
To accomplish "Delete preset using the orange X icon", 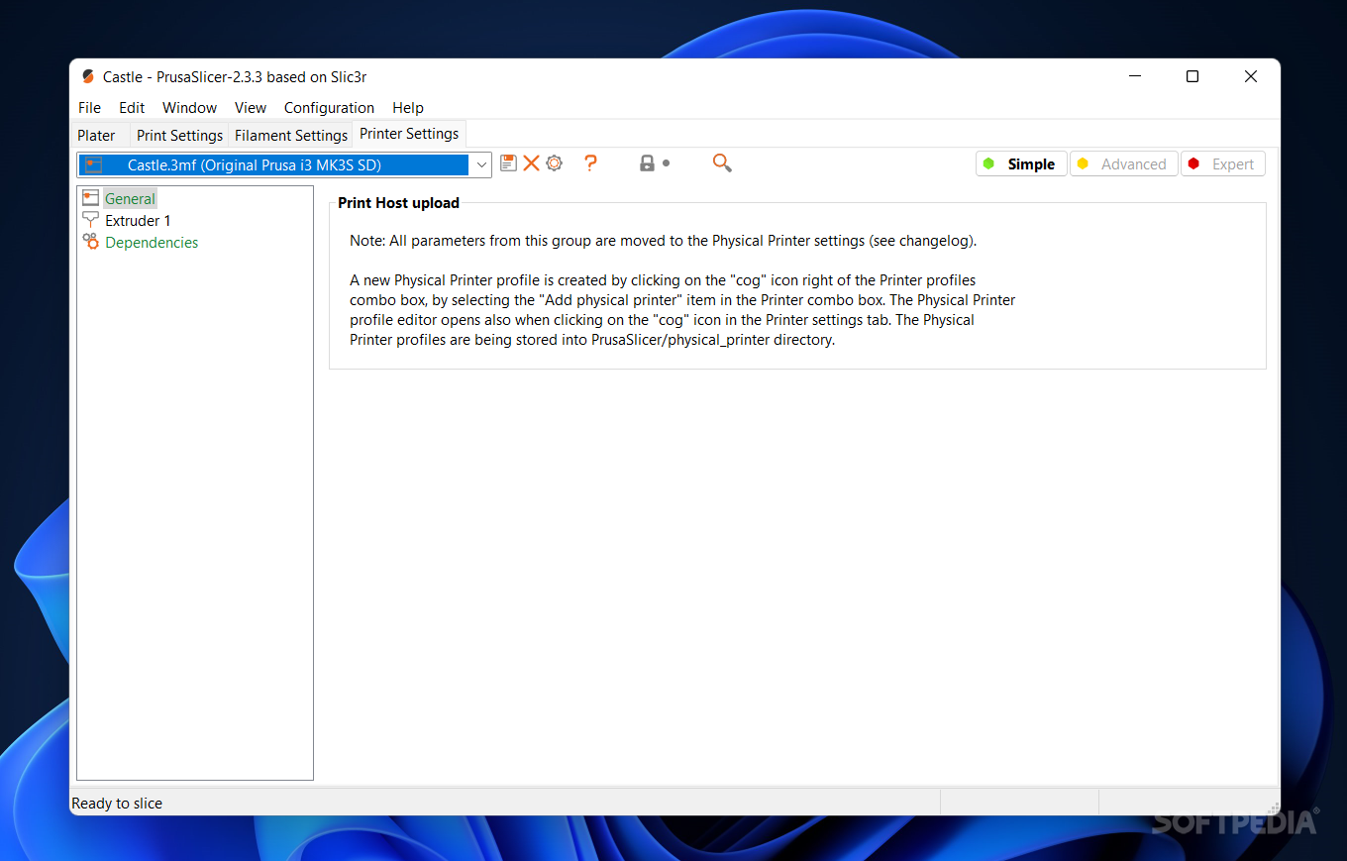I will coord(531,163).
